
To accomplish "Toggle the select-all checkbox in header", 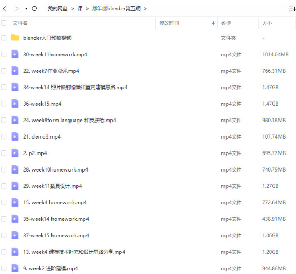I will pos(4,23).
